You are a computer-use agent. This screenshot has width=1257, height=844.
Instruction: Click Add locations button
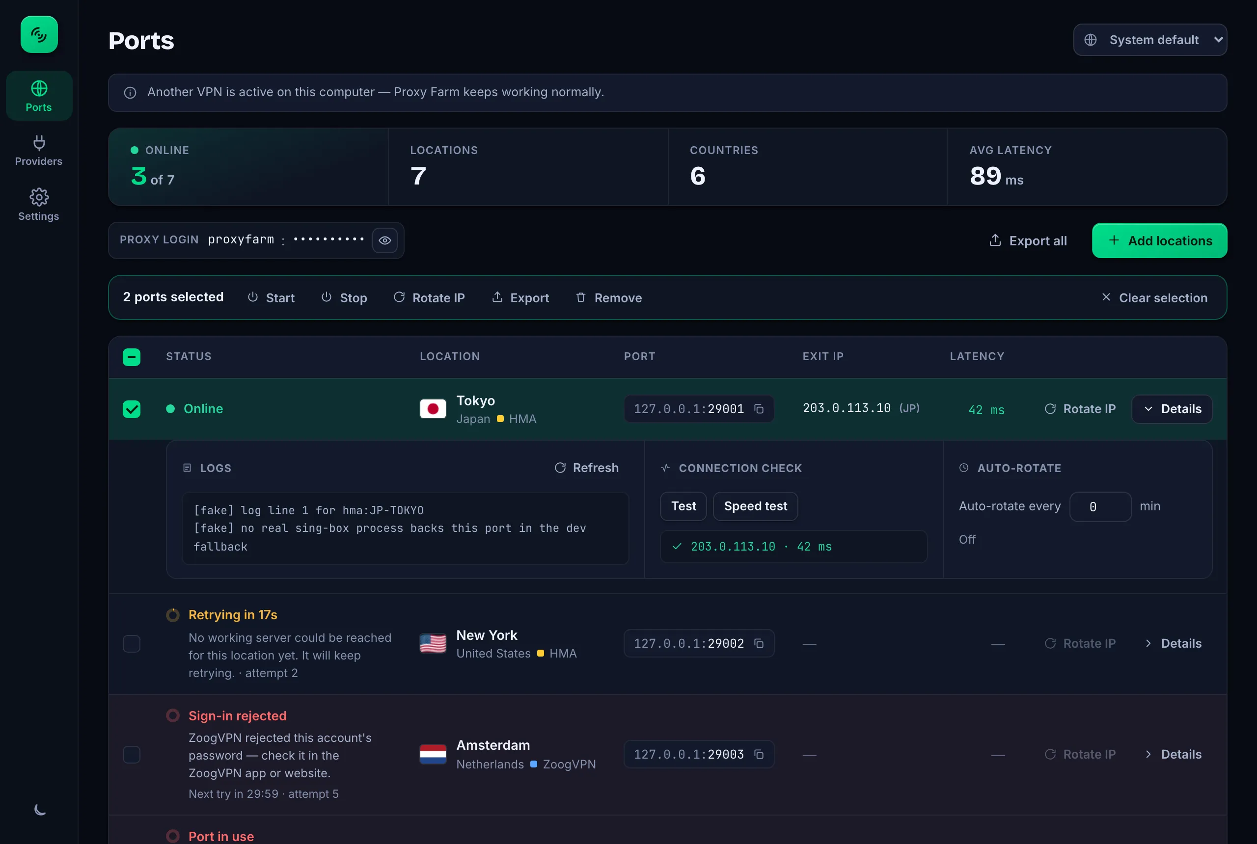point(1159,240)
